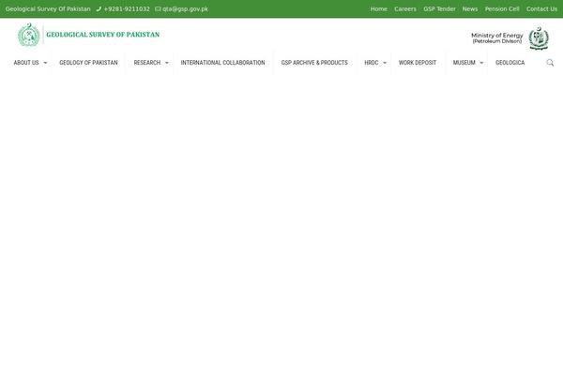Open the GSP Tender link
This screenshot has height=375, width=563.
pos(439,9)
